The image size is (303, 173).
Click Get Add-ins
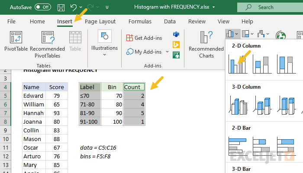[x=144, y=38]
